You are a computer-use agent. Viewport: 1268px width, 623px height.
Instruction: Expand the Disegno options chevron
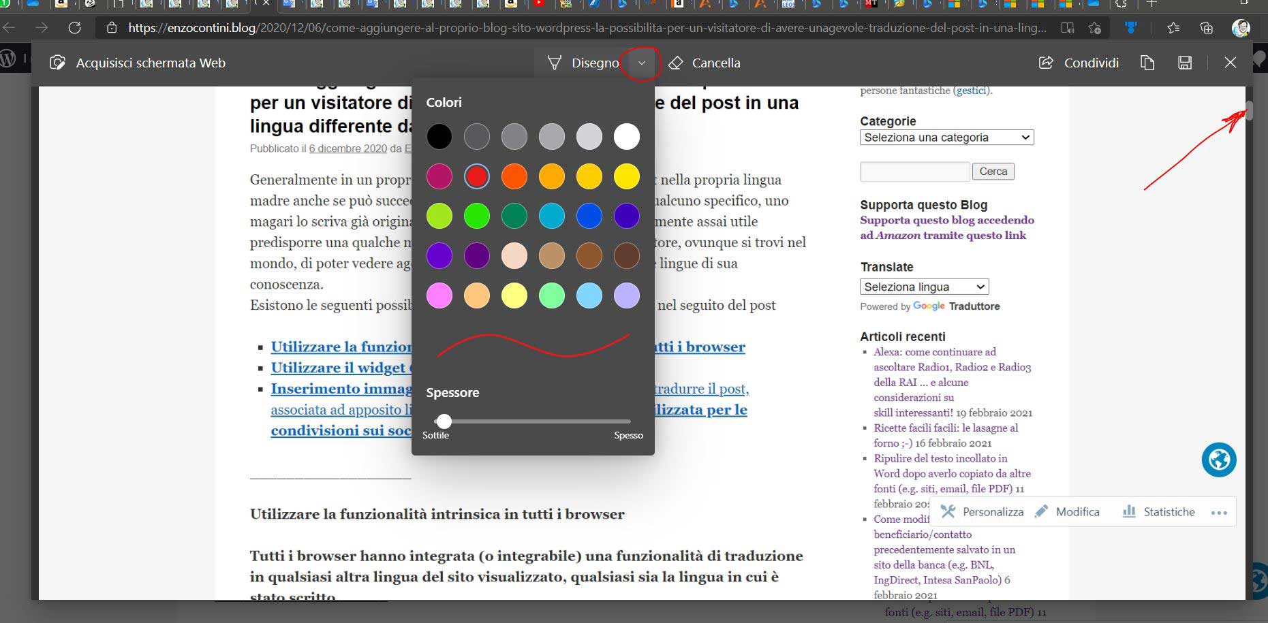[x=641, y=63]
